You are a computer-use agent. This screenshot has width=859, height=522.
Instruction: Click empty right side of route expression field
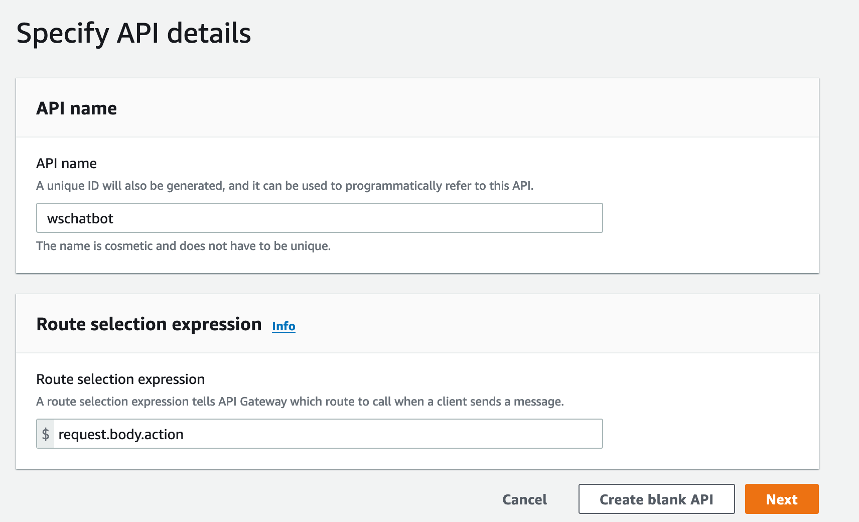click(452, 434)
